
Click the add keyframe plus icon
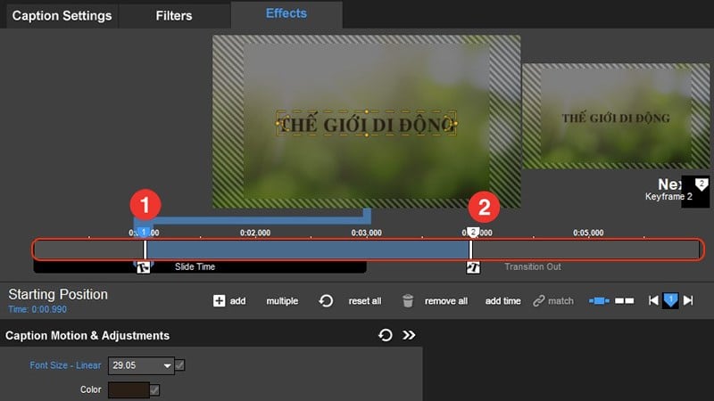[219, 301]
